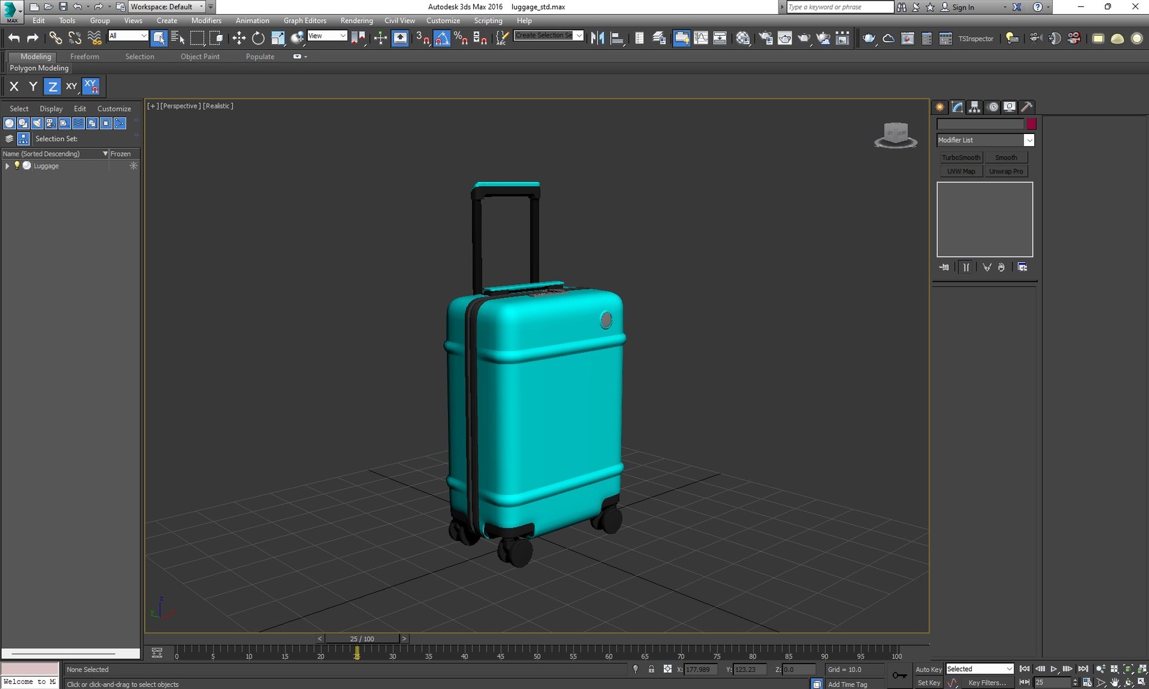Open the selection filter All dropdown

128,36
